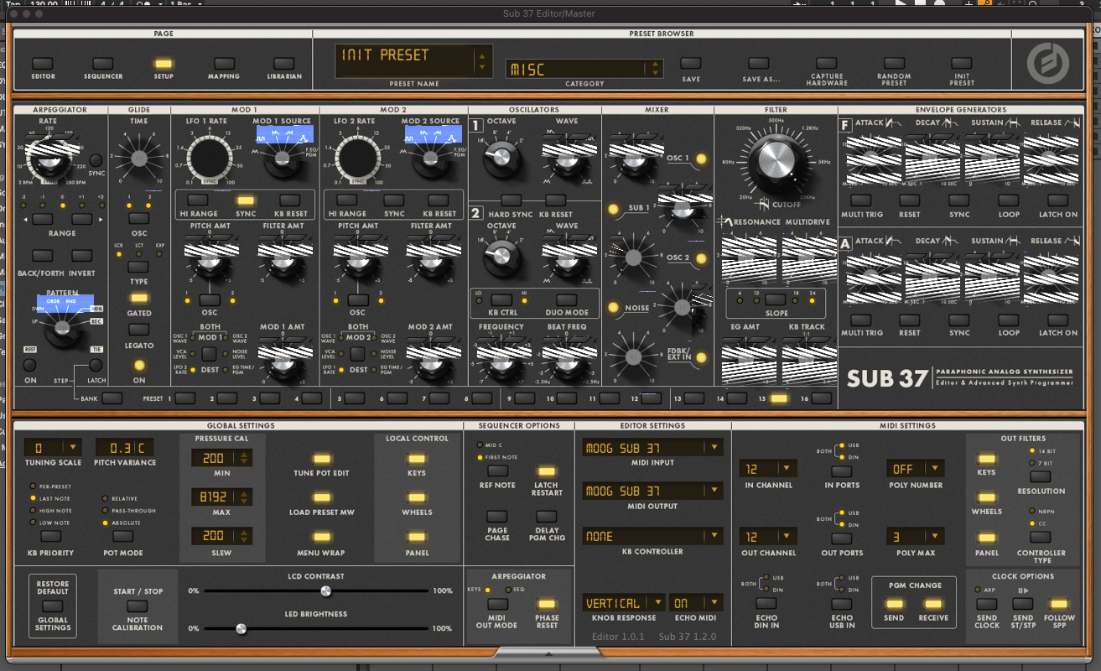Click the Init Preset button
1101x671 pixels.
click(962, 64)
